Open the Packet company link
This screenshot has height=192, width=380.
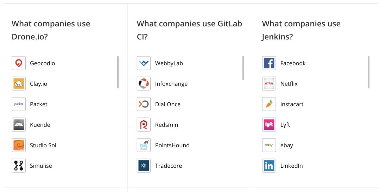(x=38, y=104)
